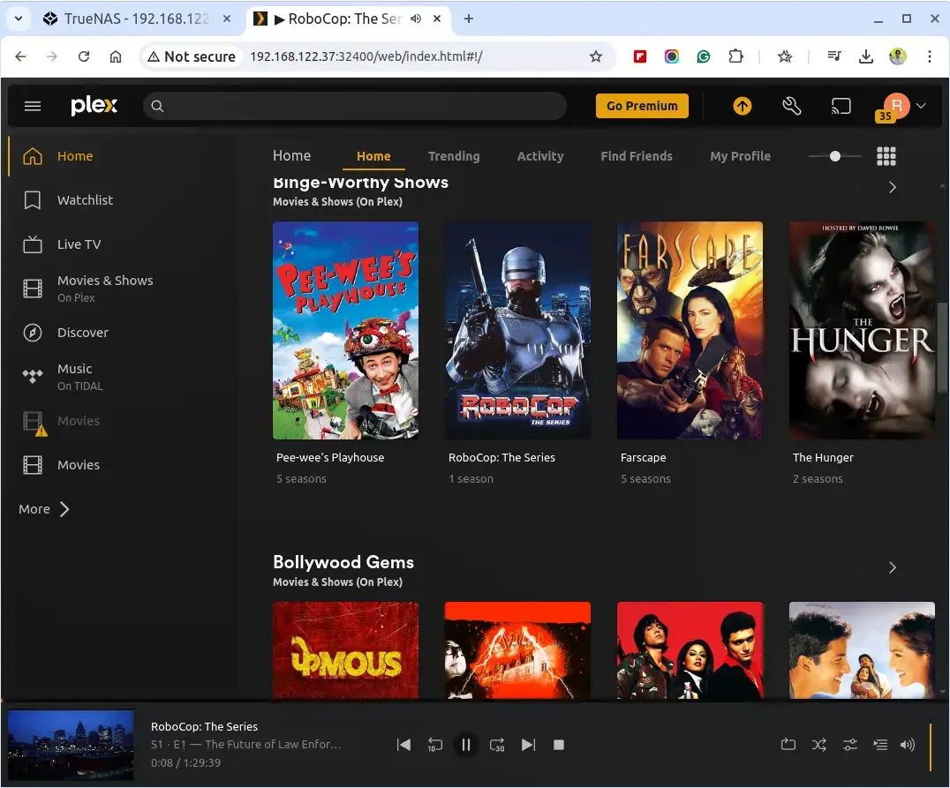Image resolution: width=950 pixels, height=788 pixels.
Task: Click the Pee-wee's Playhouse title link
Action: (x=330, y=458)
